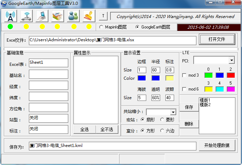The image size is (242, 165).
Task: Click the 经度 input field
Action: (x=48, y=85)
